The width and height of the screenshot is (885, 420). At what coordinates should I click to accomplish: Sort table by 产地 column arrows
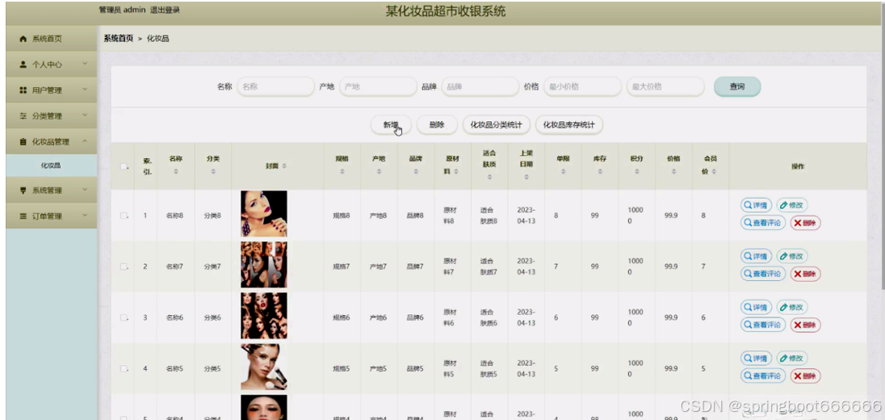[379, 171]
